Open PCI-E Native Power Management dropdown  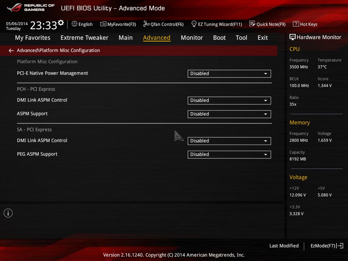(229, 74)
